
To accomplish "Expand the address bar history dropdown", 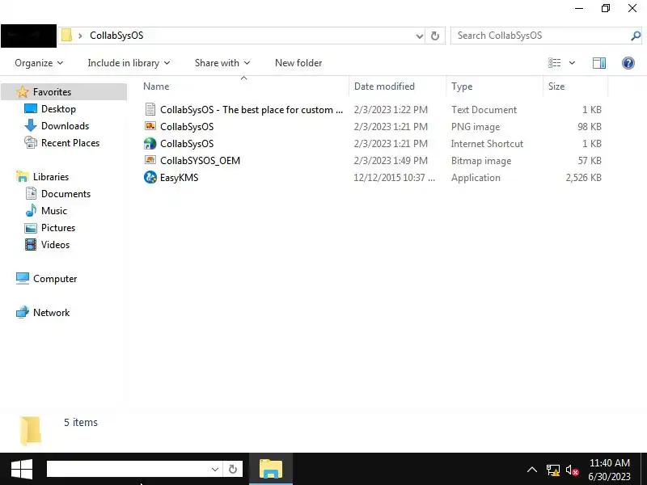I will 419,36.
